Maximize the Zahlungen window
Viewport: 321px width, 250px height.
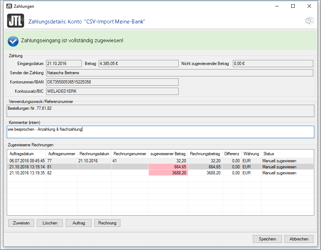(293, 6)
